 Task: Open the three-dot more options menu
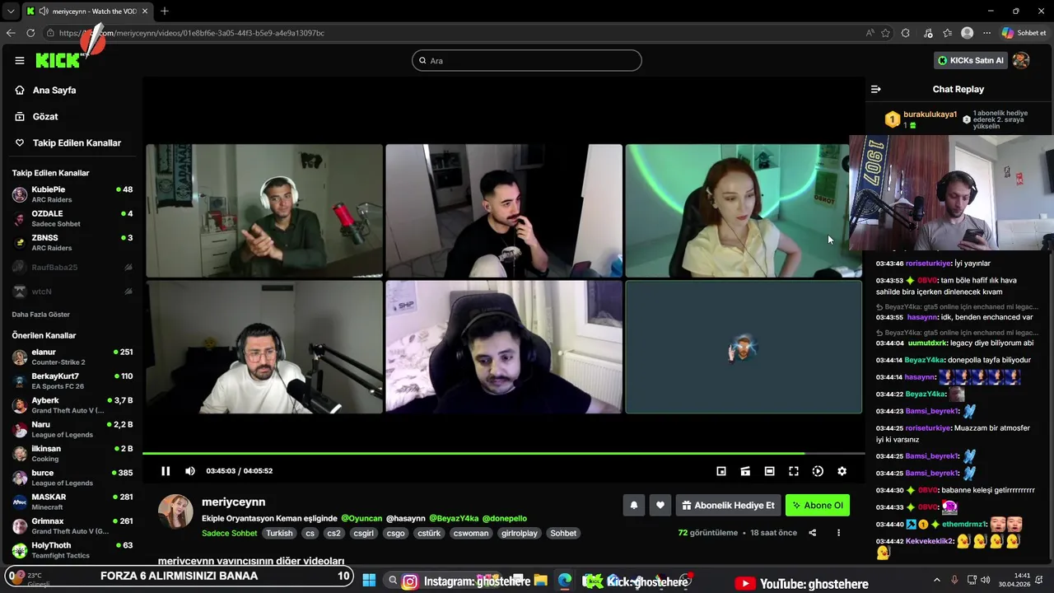[x=838, y=533]
